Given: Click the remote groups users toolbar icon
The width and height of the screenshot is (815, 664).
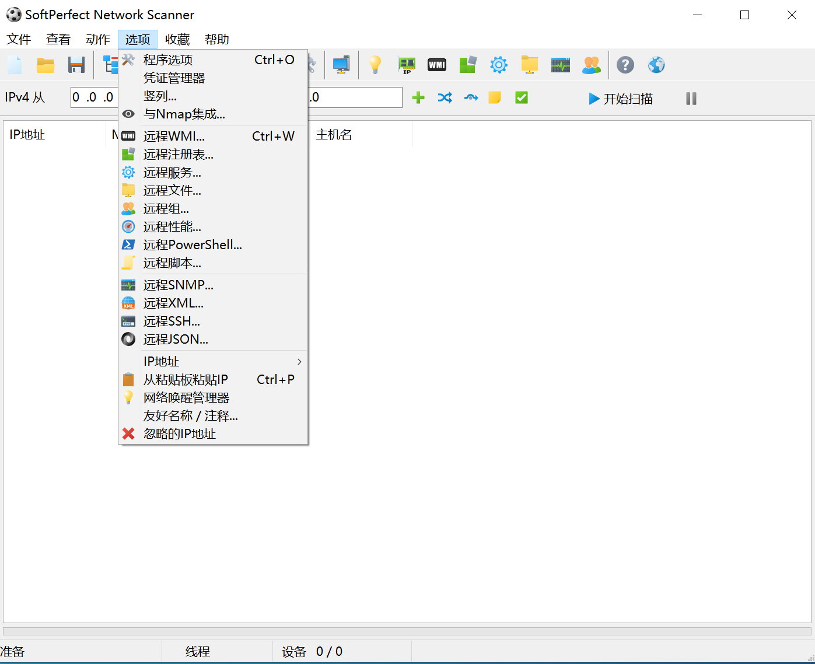Looking at the screenshot, I should click(592, 65).
